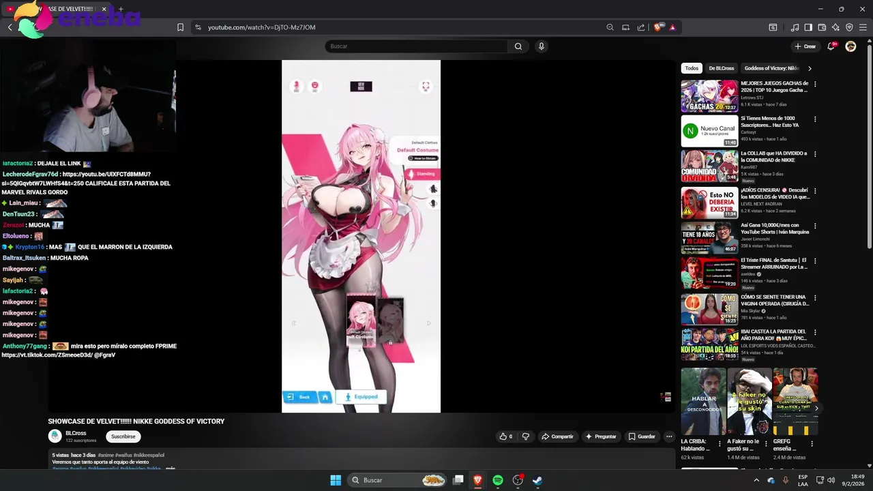The width and height of the screenshot is (873, 491).
Task: Start voice search with the microphone
Action: pos(542,46)
